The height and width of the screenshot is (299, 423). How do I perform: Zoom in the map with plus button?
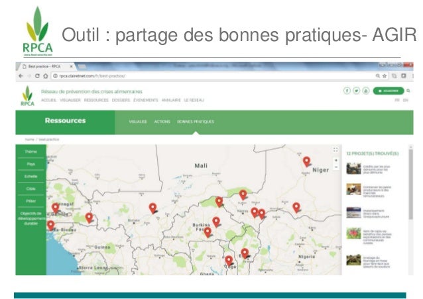(x=336, y=160)
